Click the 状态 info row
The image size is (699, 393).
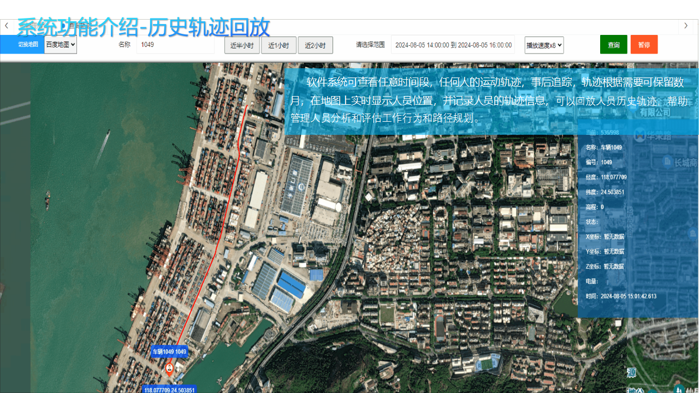coord(592,222)
